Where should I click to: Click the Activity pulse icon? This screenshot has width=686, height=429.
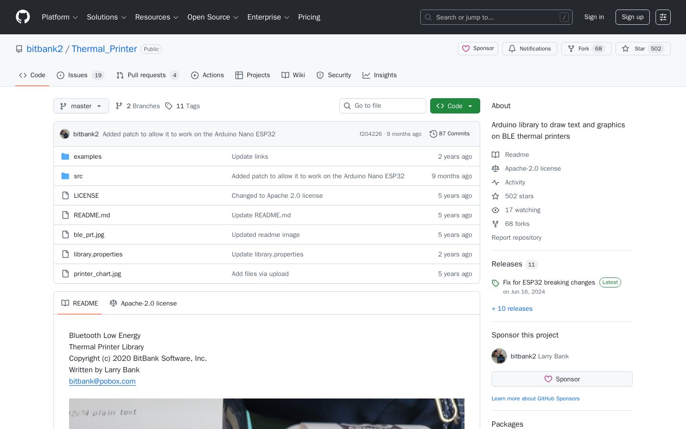point(495,182)
